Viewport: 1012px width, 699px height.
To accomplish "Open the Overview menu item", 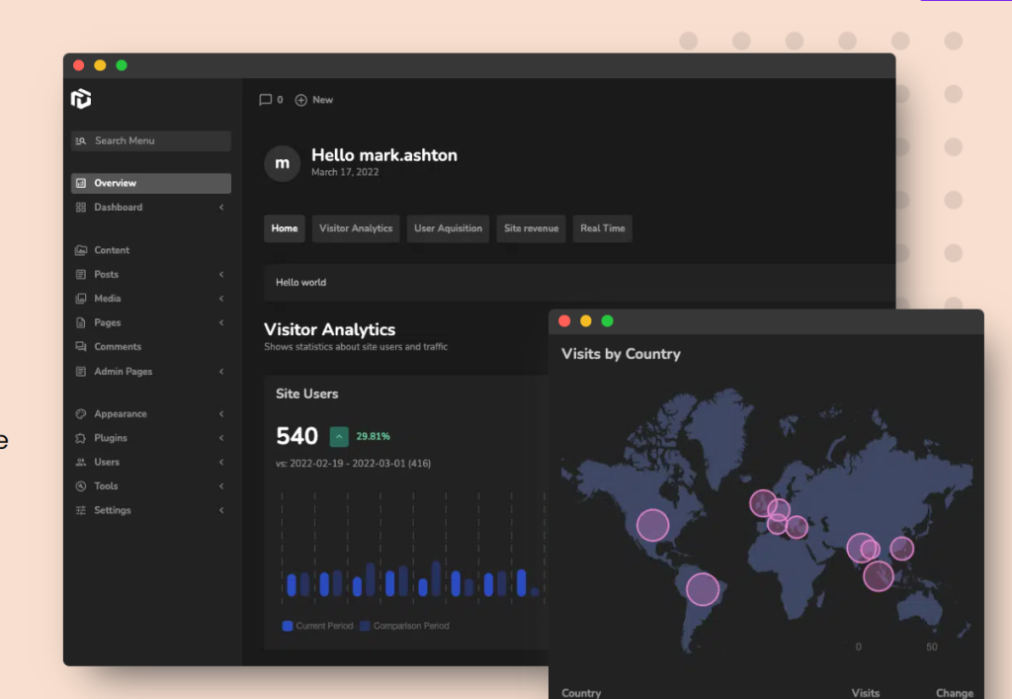I will 151,183.
